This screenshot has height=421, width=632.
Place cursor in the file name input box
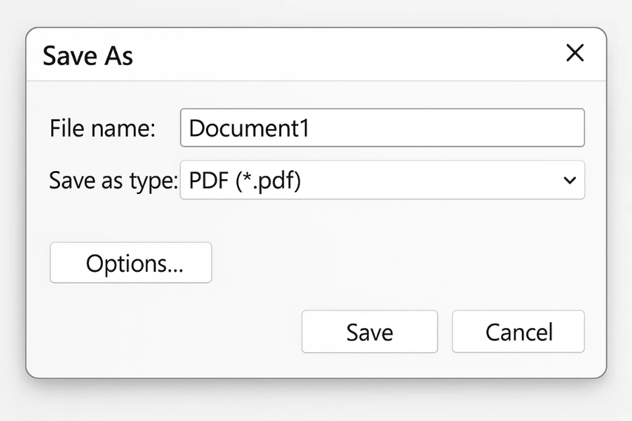point(382,128)
